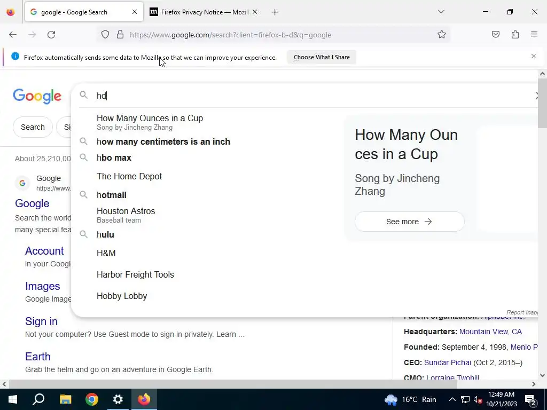Bookmark this page with the star icon

point(442,35)
